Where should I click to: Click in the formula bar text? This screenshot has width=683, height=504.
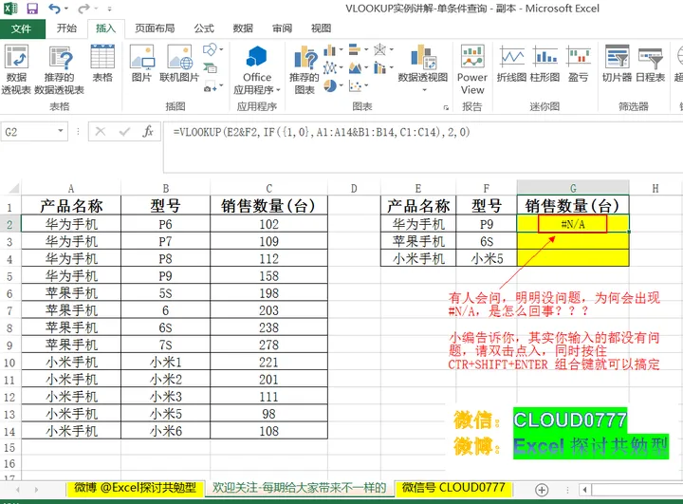pyautogui.click(x=322, y=132)
